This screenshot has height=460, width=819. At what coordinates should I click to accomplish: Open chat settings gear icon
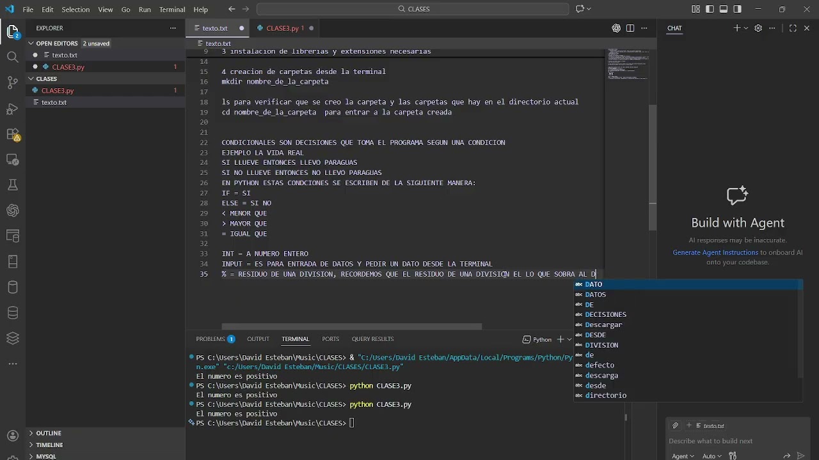[x=758, y=28]
